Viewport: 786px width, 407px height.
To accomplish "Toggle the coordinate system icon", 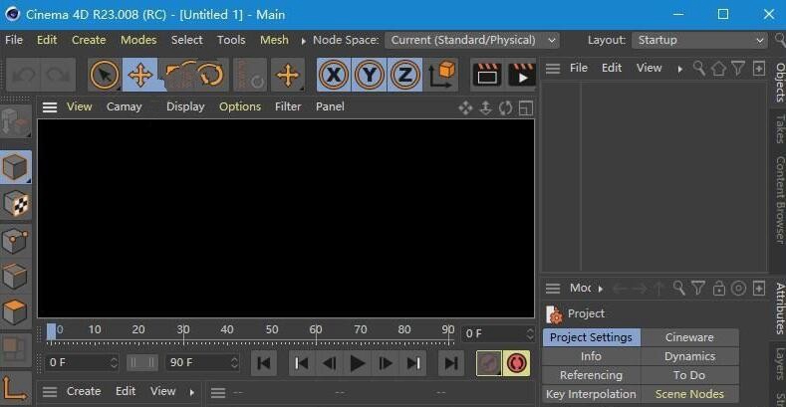I will click(x=441, y=75).
